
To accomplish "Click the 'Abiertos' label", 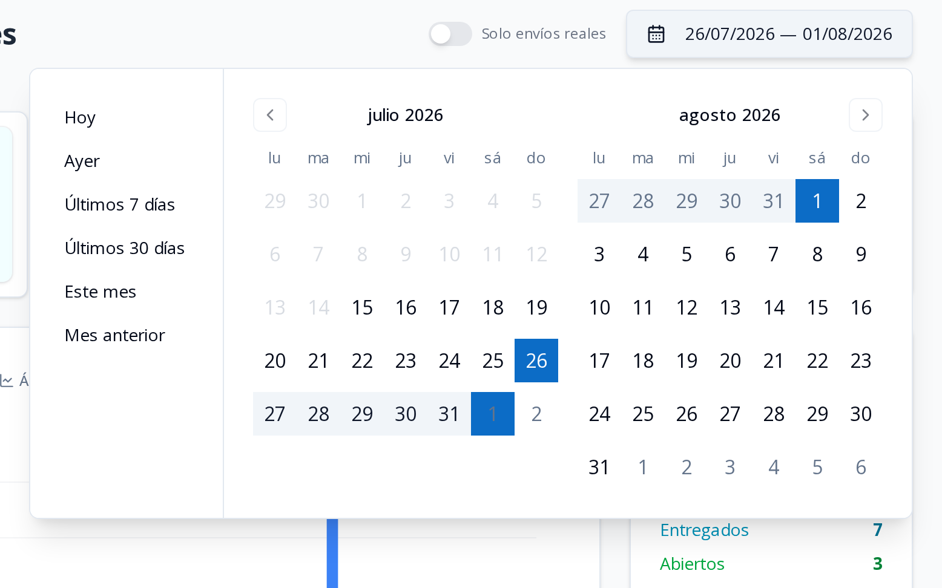I will pyautogui.click(x=692, y=564).
